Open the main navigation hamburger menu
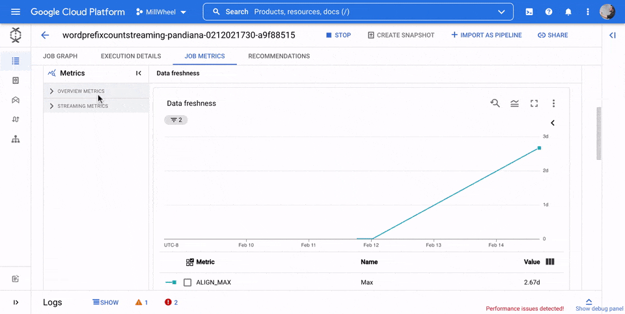625x314 pixels. pos(16,12)
